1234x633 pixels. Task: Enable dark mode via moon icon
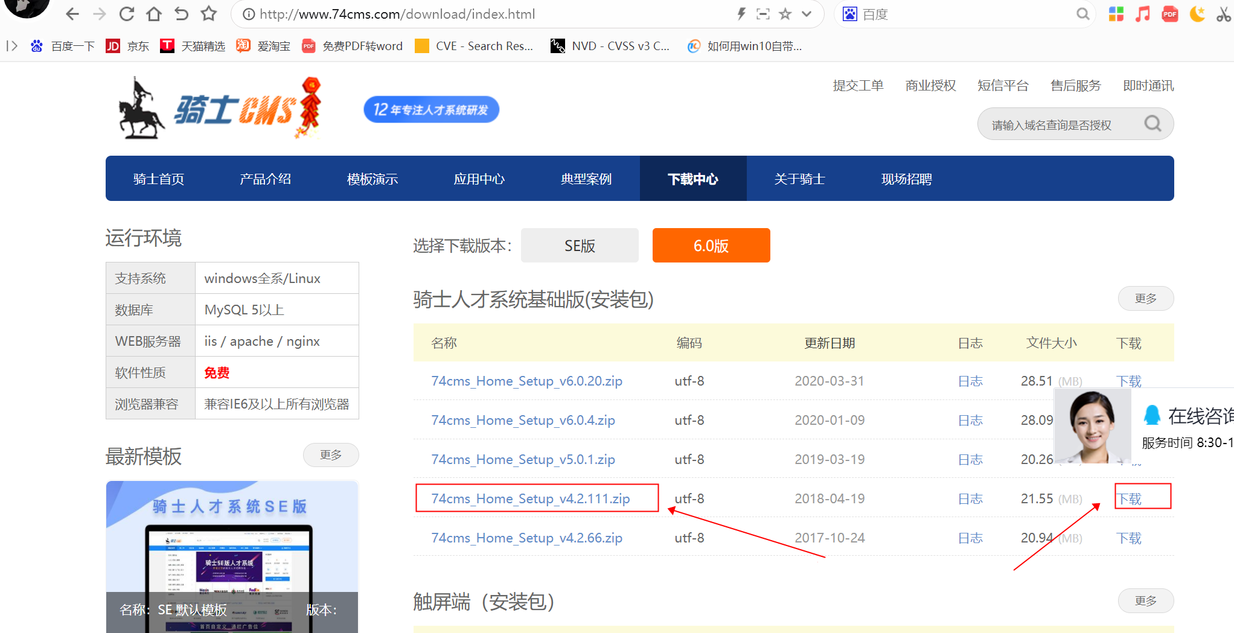(x=1197, y=13)
